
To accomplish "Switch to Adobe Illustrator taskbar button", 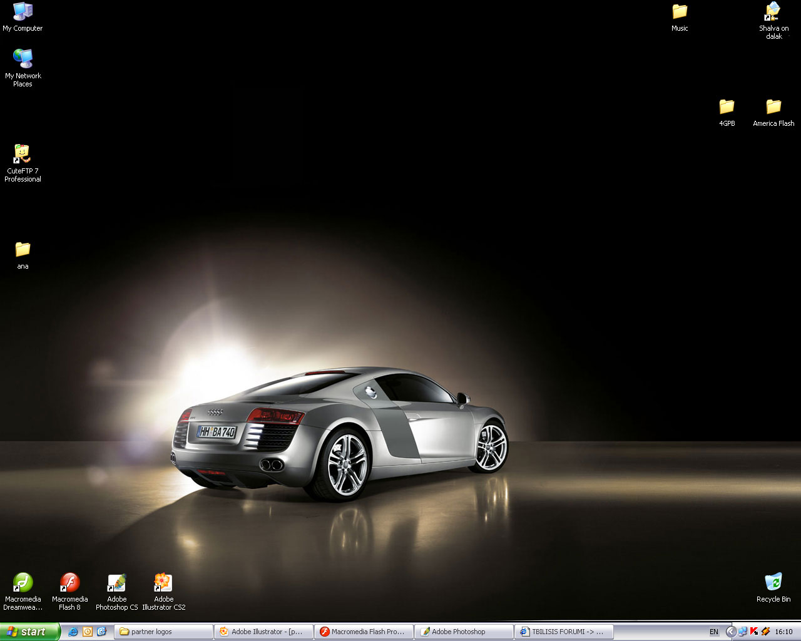I will (263, 632).
